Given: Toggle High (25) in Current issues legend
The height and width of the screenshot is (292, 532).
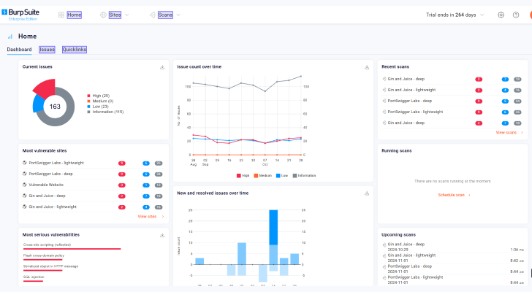Looking at the screenshot, I should [x=99, y=96].
